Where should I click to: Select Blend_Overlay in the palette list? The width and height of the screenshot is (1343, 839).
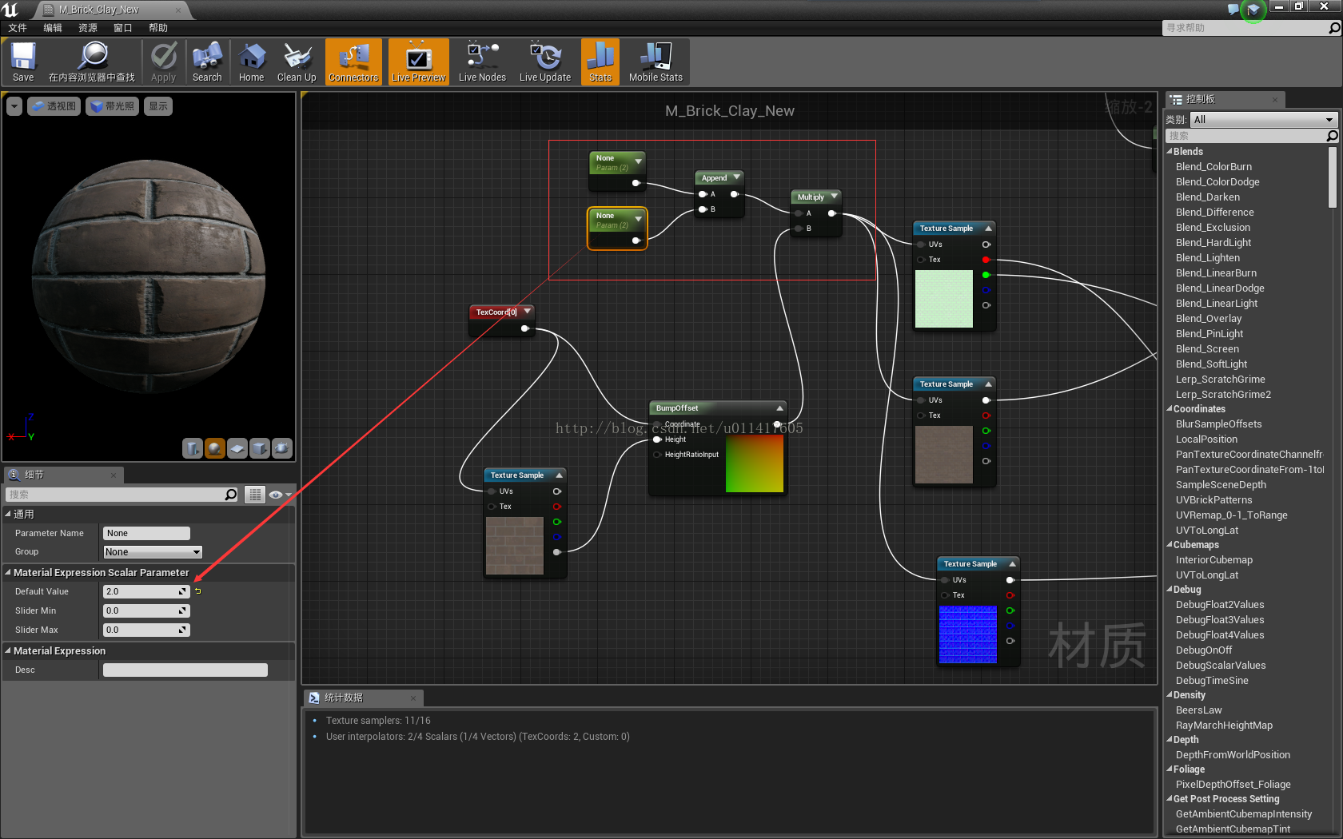tap(1209, 318)
